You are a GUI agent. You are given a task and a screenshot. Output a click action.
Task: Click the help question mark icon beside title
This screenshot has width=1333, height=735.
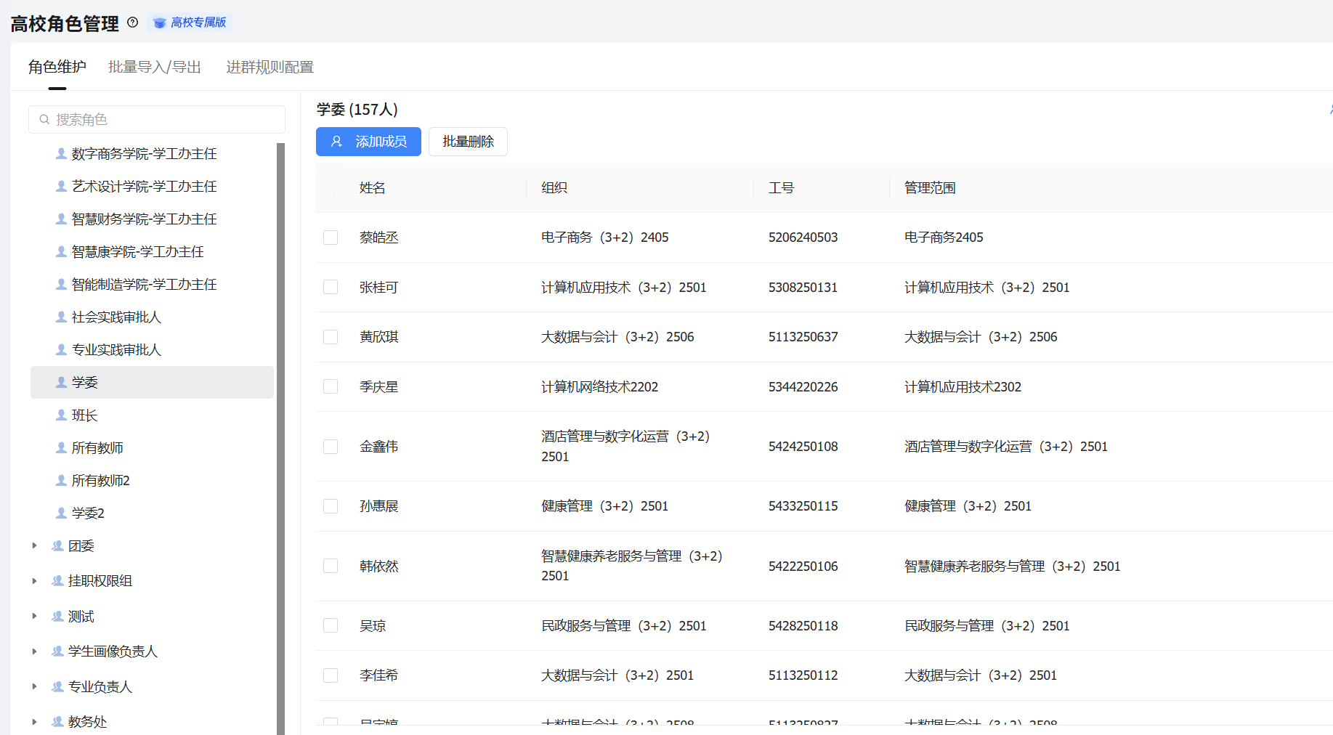click(132, 23)
